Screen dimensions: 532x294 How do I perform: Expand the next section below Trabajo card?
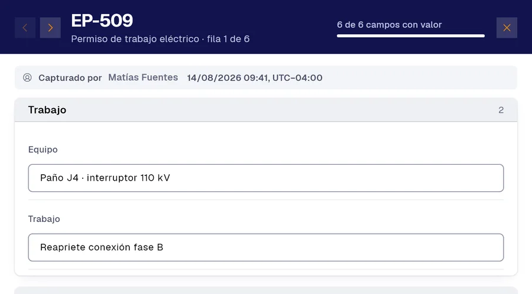click(266, 290)
